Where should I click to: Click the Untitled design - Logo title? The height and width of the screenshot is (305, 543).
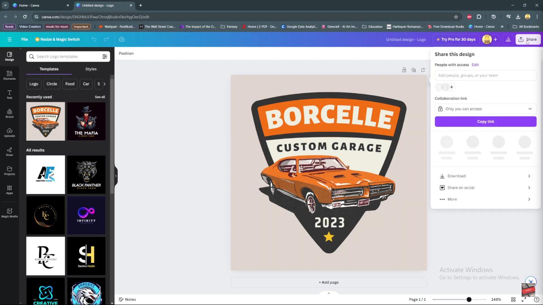(406, 40)
